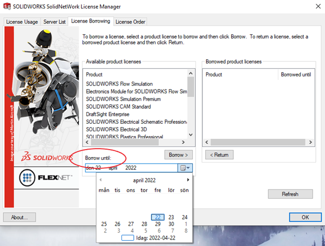The height and width of the screenshot is (246, 325).
Task: Open the calendar dropdown for Borrow until
Action: pos(185,168)
